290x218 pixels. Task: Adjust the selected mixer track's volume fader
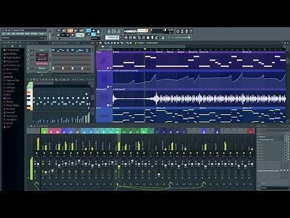point(119,167)
